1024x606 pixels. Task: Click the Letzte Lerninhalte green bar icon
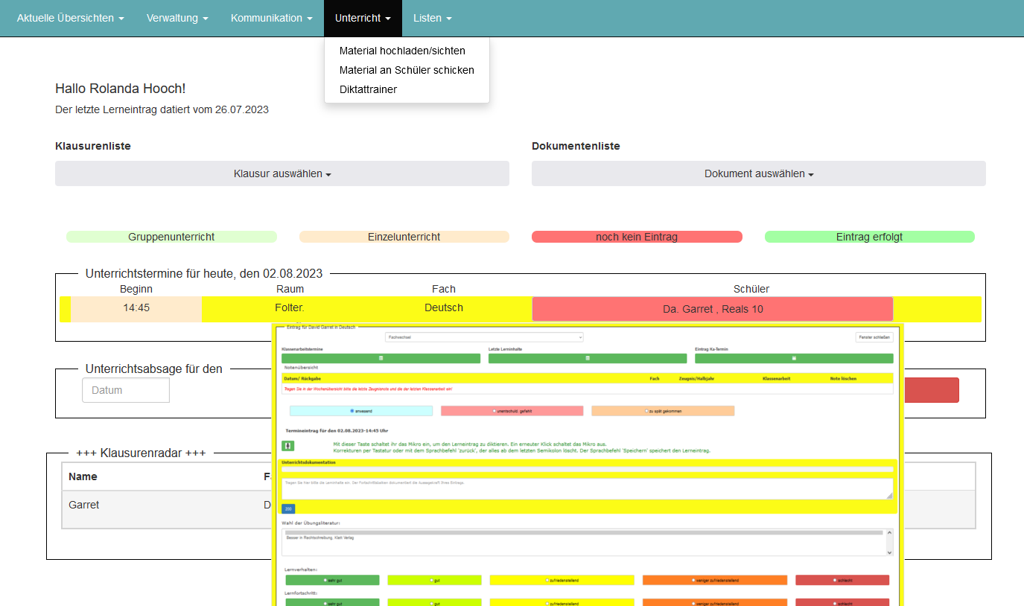pyautogui.click(x=588, y=358)
